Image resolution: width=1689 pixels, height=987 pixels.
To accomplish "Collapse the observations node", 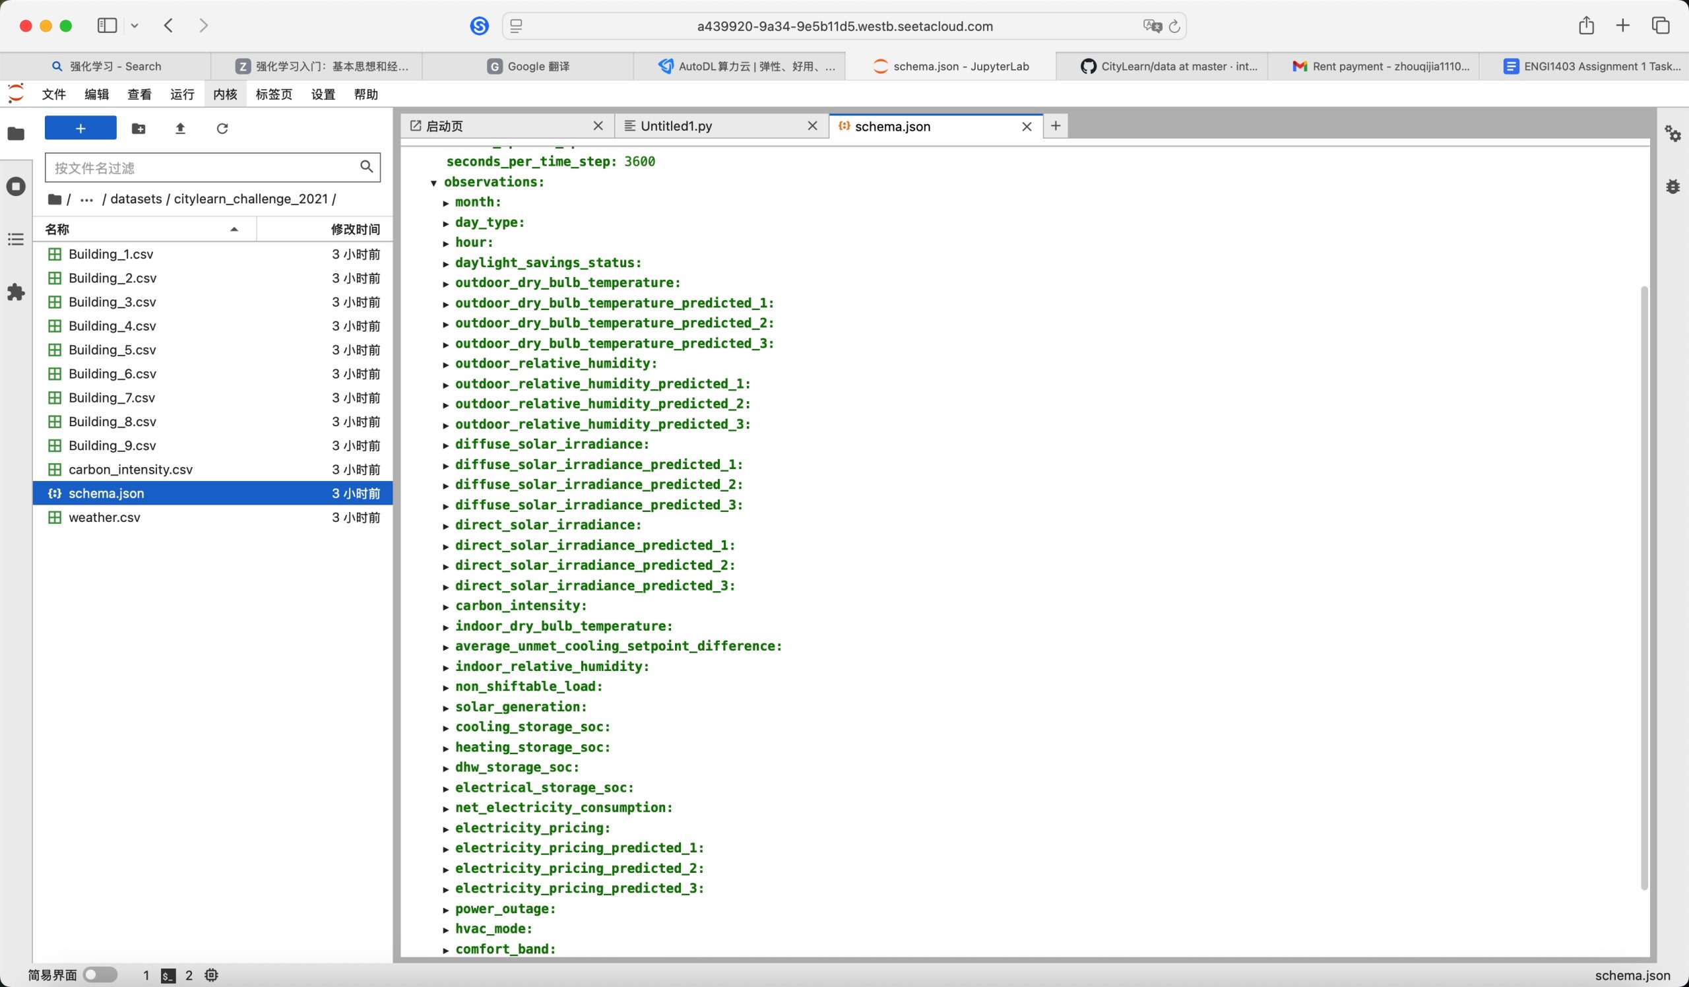I will click(433, 183).
